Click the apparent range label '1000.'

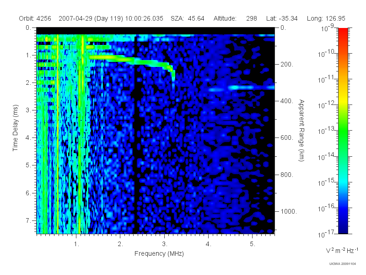[x=289, y=211]
